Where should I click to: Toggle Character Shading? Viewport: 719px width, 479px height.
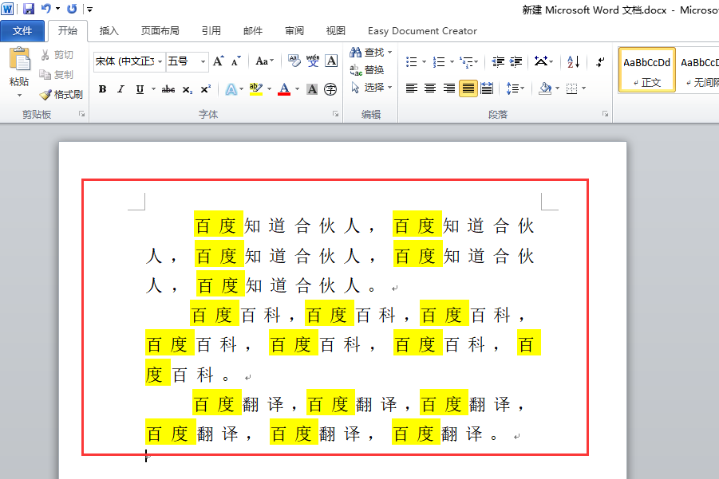(x=312, y=89)
